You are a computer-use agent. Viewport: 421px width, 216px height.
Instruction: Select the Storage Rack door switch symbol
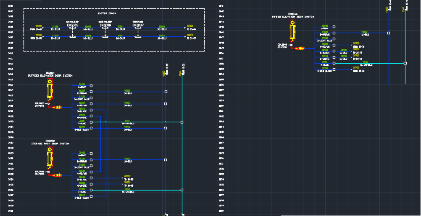point(50,157)
